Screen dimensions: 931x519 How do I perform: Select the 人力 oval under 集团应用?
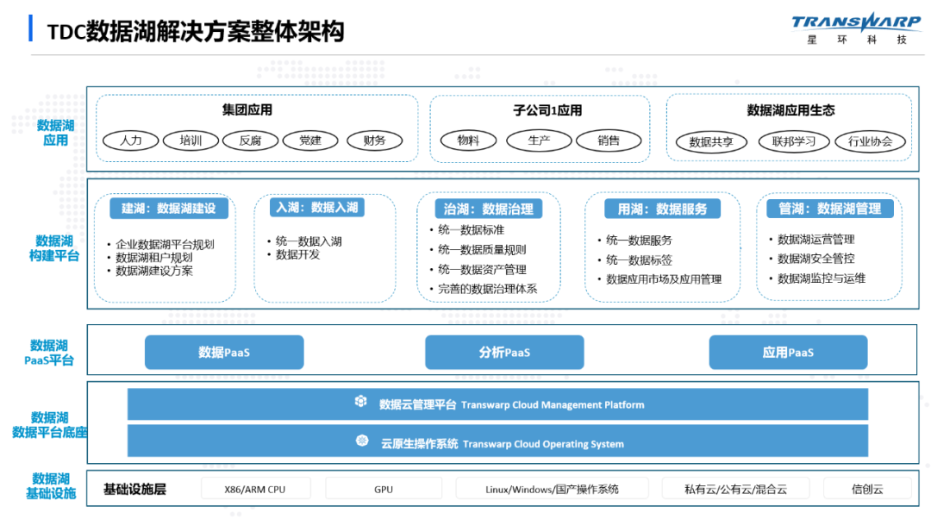(131, 141)
